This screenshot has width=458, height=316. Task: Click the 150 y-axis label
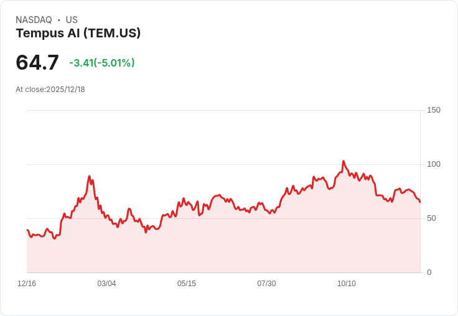(434, 110)
